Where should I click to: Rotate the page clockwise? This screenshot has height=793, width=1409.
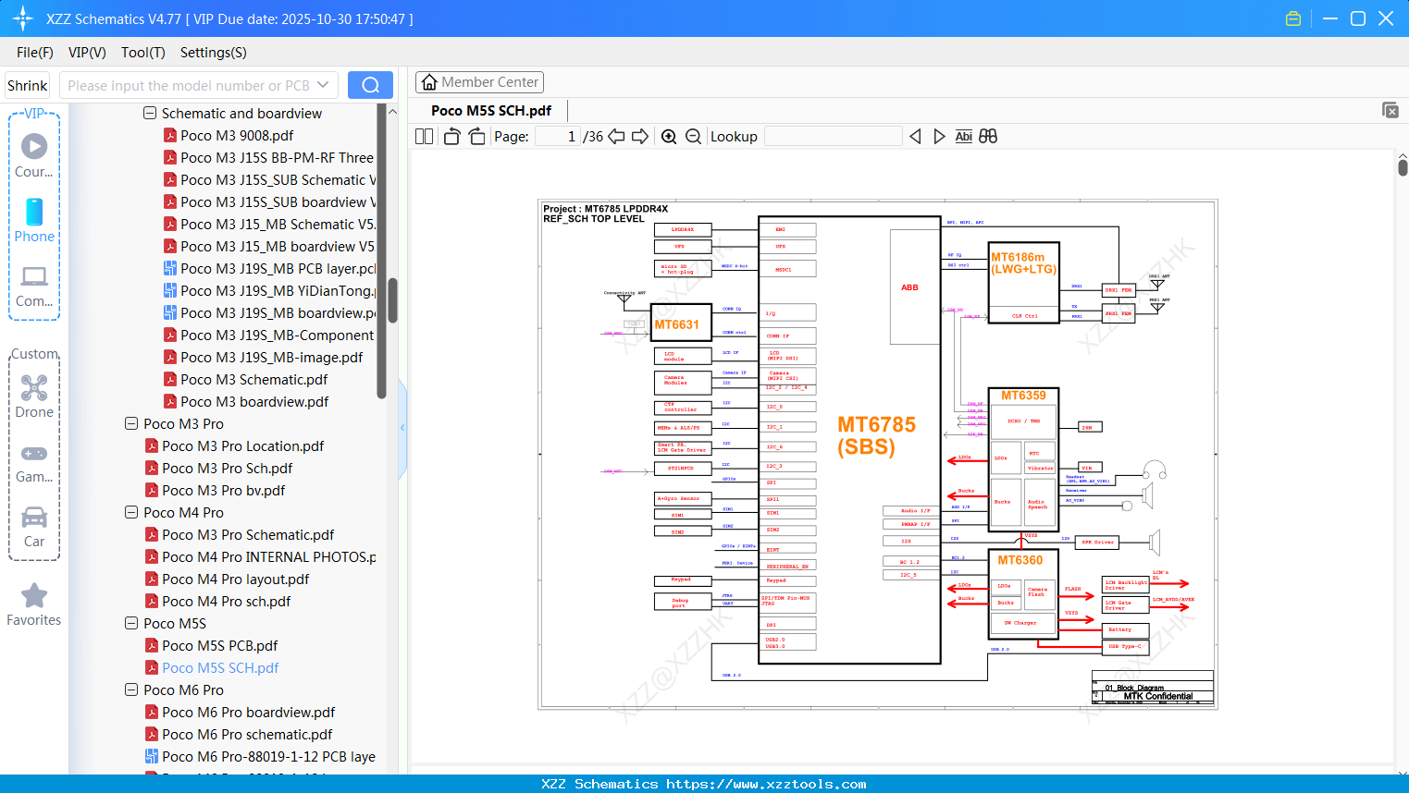(x=476, y=137)
